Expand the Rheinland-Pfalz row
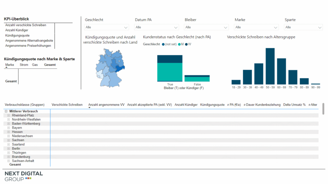 pyautogui.click(x=8, y=116)
